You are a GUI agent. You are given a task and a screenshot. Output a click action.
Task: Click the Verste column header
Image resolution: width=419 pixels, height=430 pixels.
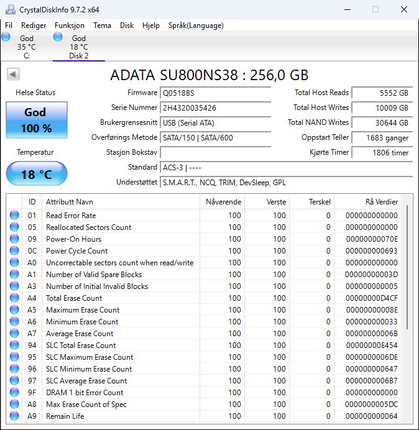coord(267,202)
